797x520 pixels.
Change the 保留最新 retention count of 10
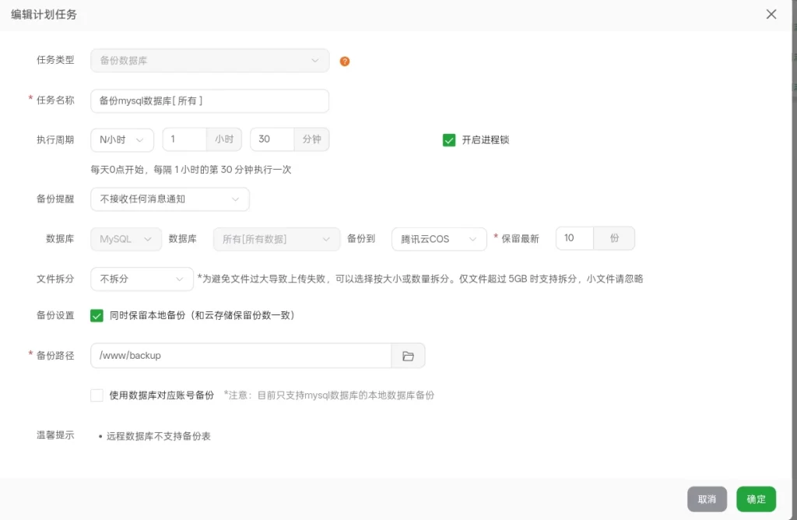coord(574,239)
